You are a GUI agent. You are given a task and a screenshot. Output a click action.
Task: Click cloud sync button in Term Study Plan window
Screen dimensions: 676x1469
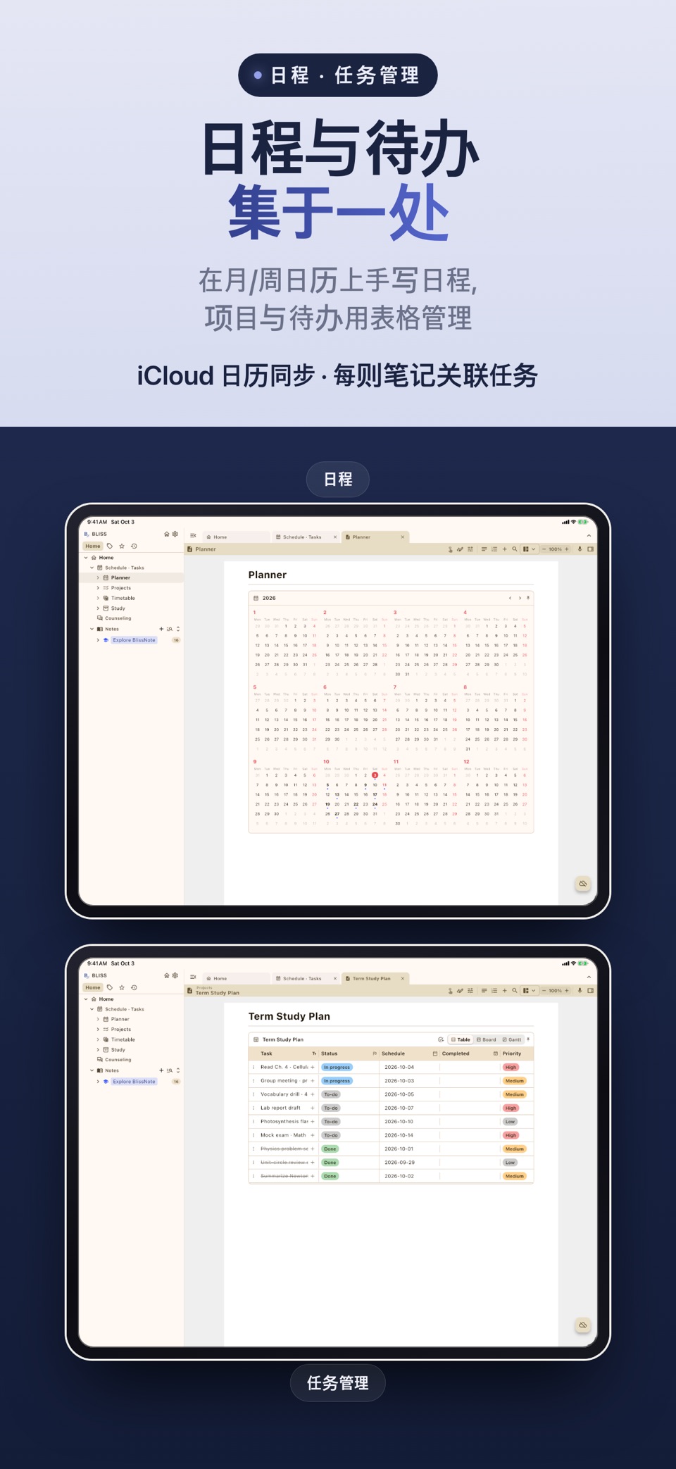[583, 1325]
